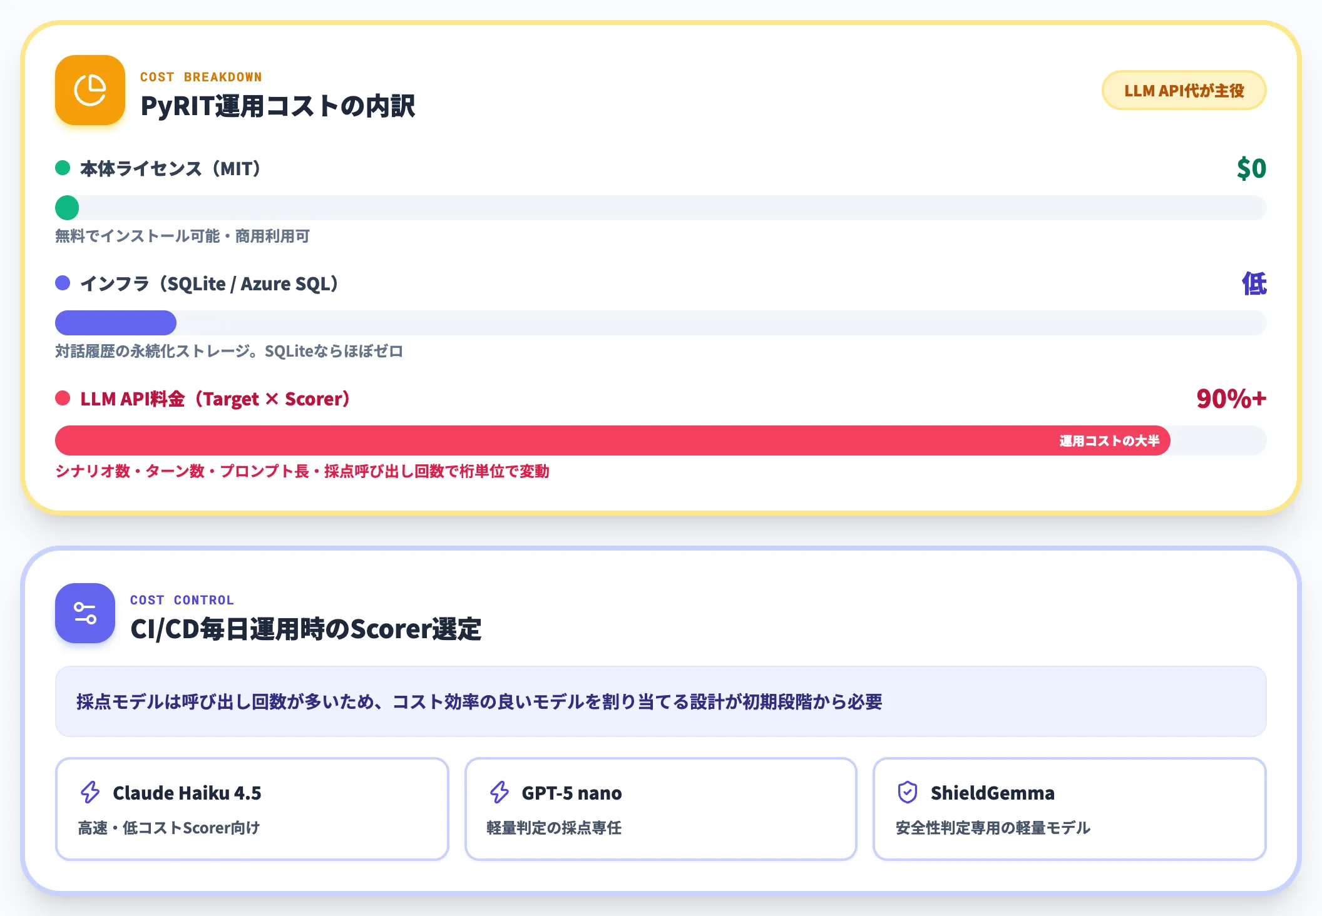Click the 本体ライセンス（MIT）label
The image size is (1322, 916).
pos(171,168)
